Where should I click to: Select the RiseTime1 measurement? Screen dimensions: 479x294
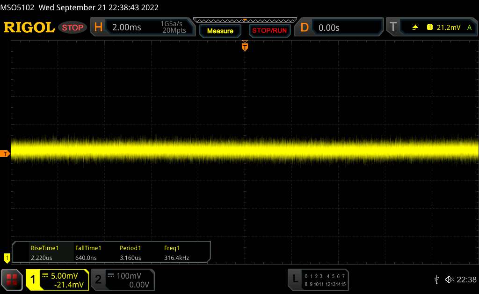(44, 248)
